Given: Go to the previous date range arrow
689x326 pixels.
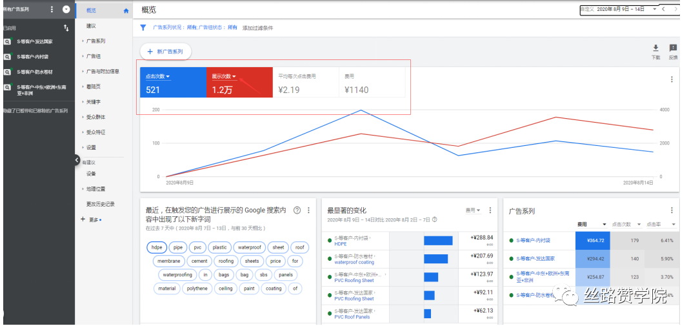Looking at the screenshot, I should pyautogui.click(x=664, y=9).
